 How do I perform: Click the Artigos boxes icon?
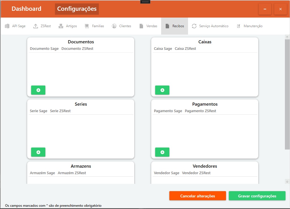click(x=61, y=26)
